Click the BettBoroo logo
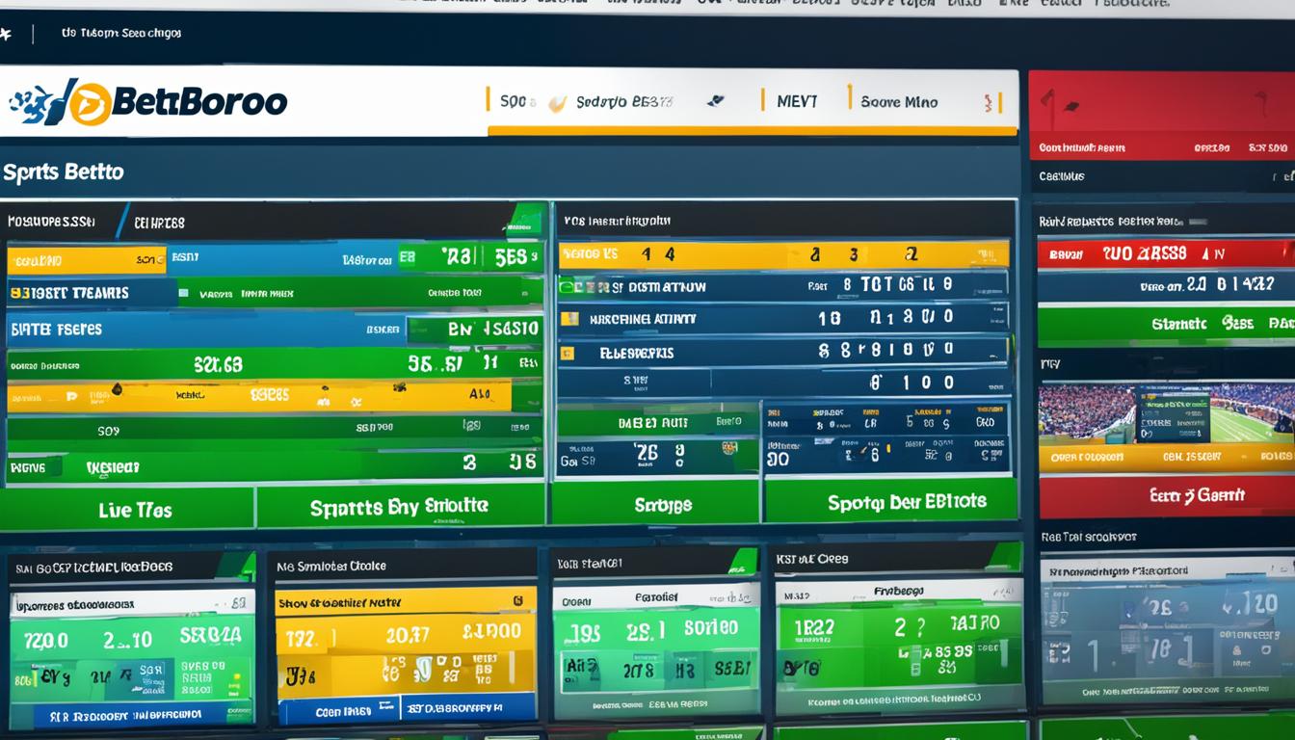The height and width of the screenshot is (740, 1295). 148,102
